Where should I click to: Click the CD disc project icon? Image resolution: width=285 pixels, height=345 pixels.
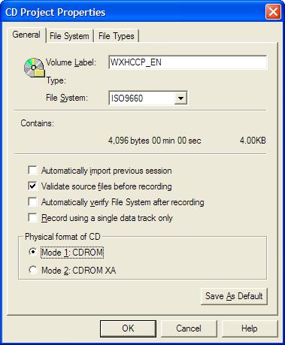(x=35, y=68)
